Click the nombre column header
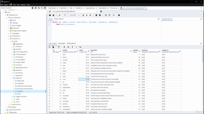 coord(70,51)
